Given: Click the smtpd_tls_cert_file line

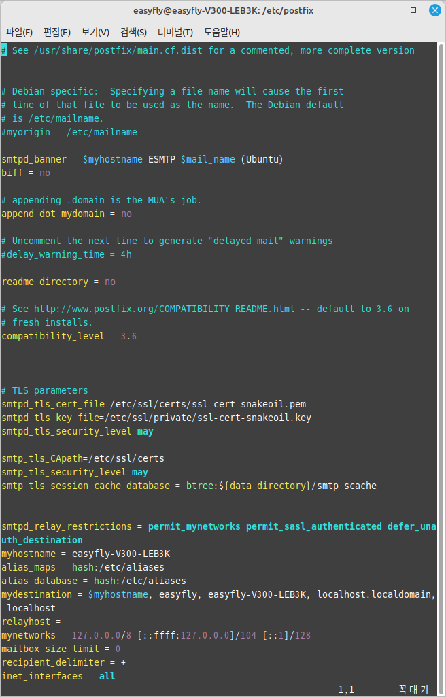Looking at the screenshot, I should click(154, 404).
